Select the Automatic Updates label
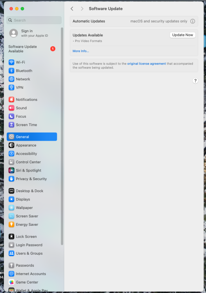The width and height of the screenshot is (206, 293). [x=89, y=21]
